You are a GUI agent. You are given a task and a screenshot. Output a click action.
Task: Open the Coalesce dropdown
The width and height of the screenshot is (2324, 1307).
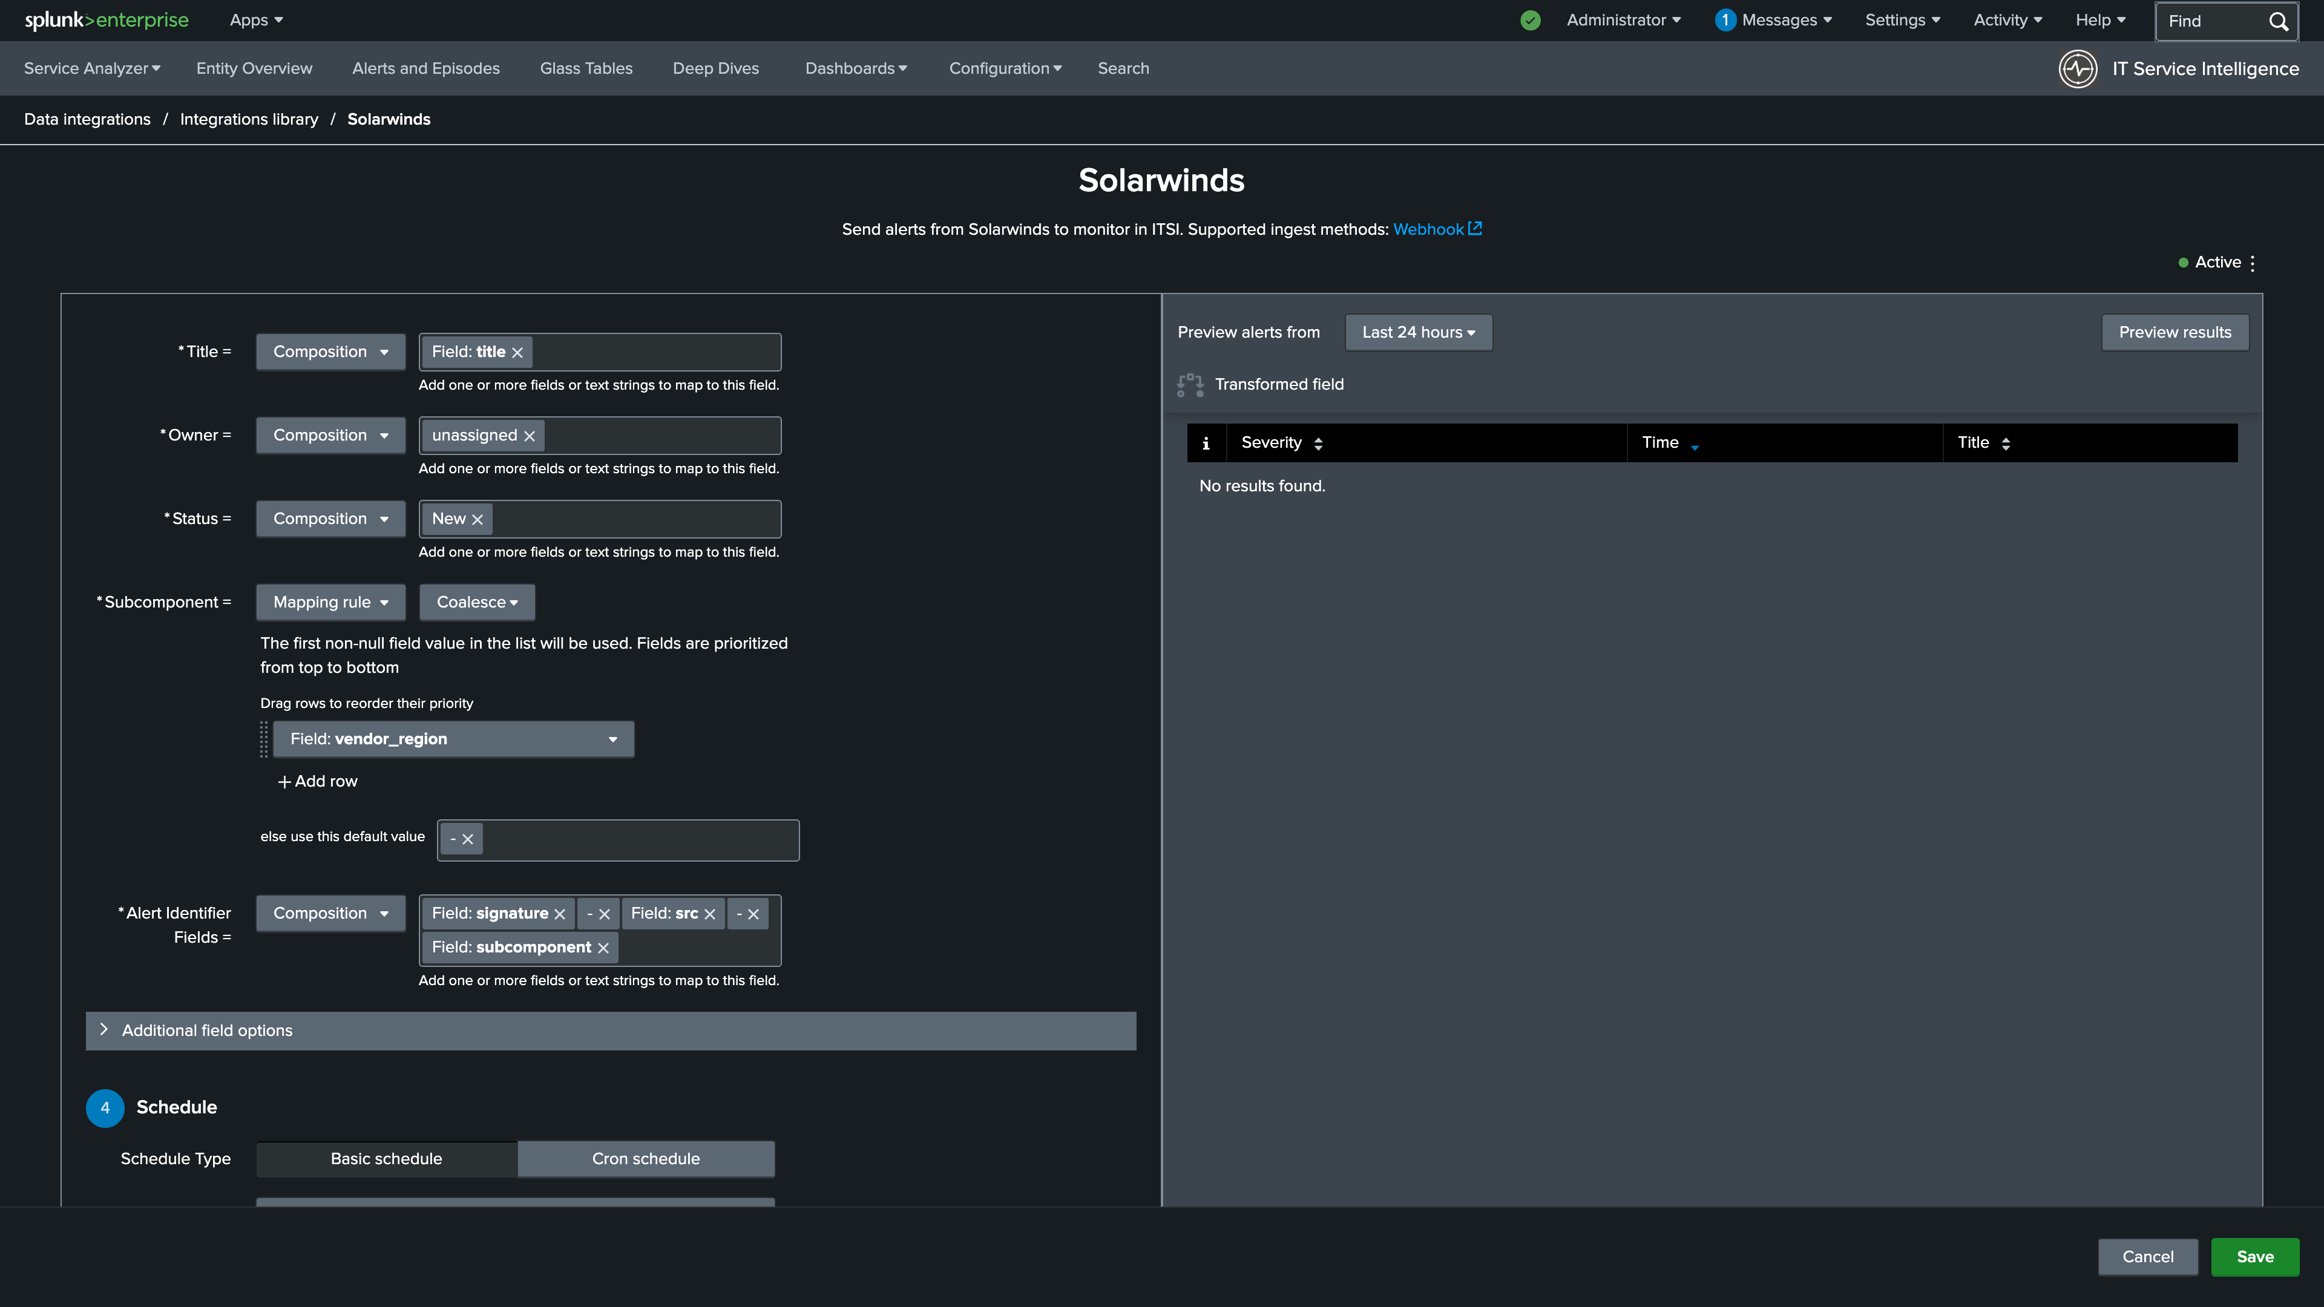tap(478, 603)
